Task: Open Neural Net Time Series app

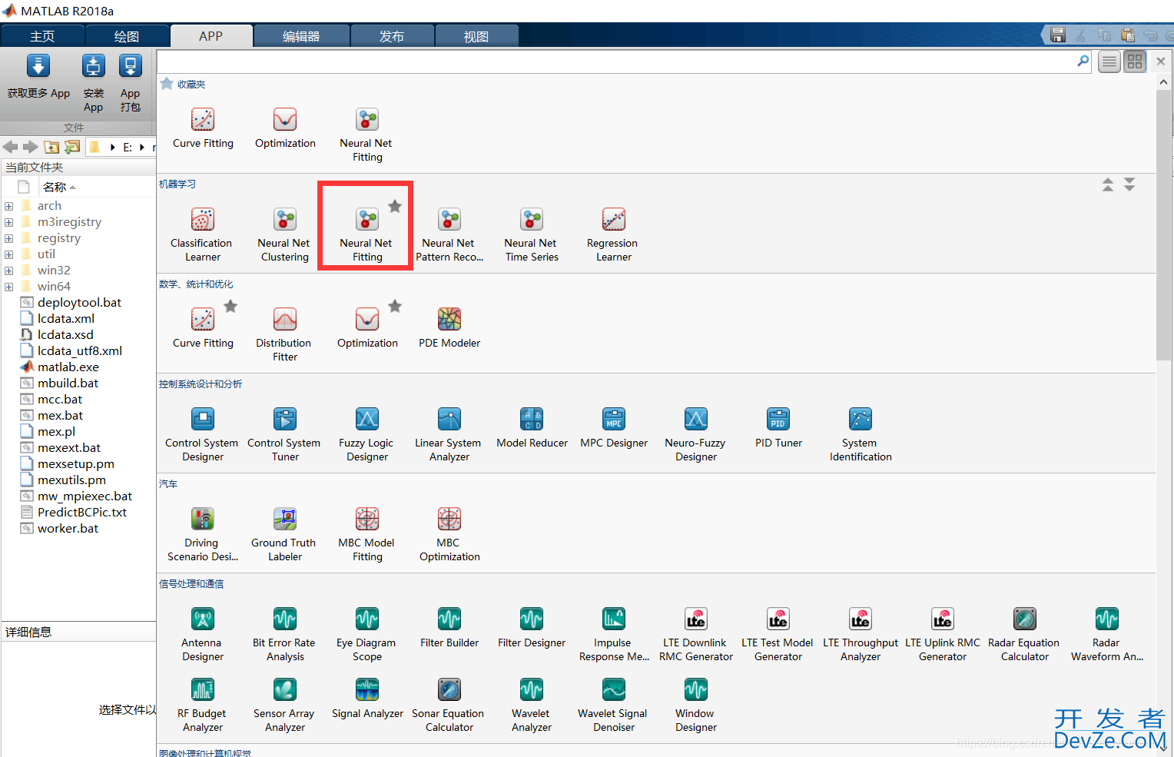Action: 531,234
